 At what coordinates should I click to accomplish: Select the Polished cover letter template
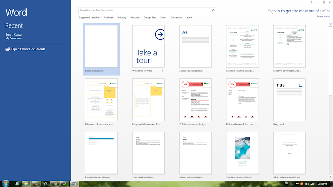(242, 100)
